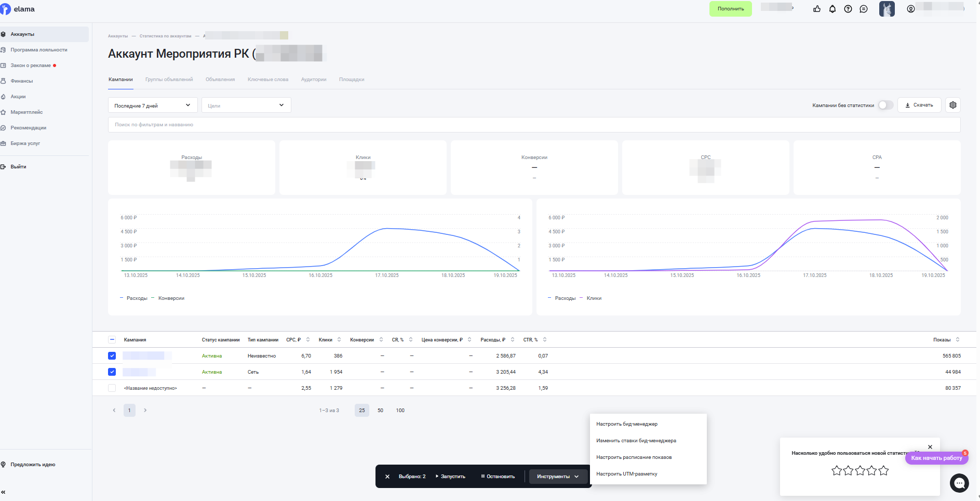The height and width of the screenshot is (501, 980).
Task: Expand the 'Цели' dropdown
Action: point(246,106)
